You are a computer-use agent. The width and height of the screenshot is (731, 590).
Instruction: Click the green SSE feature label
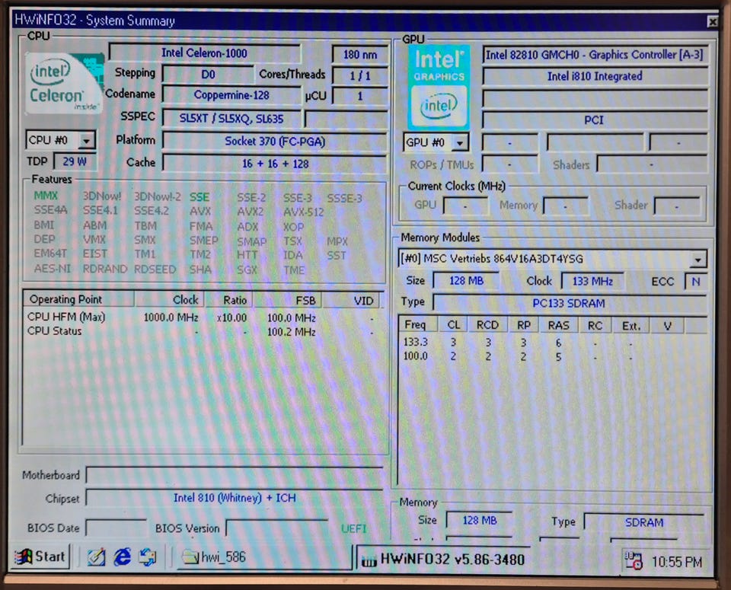pos(199,197)
